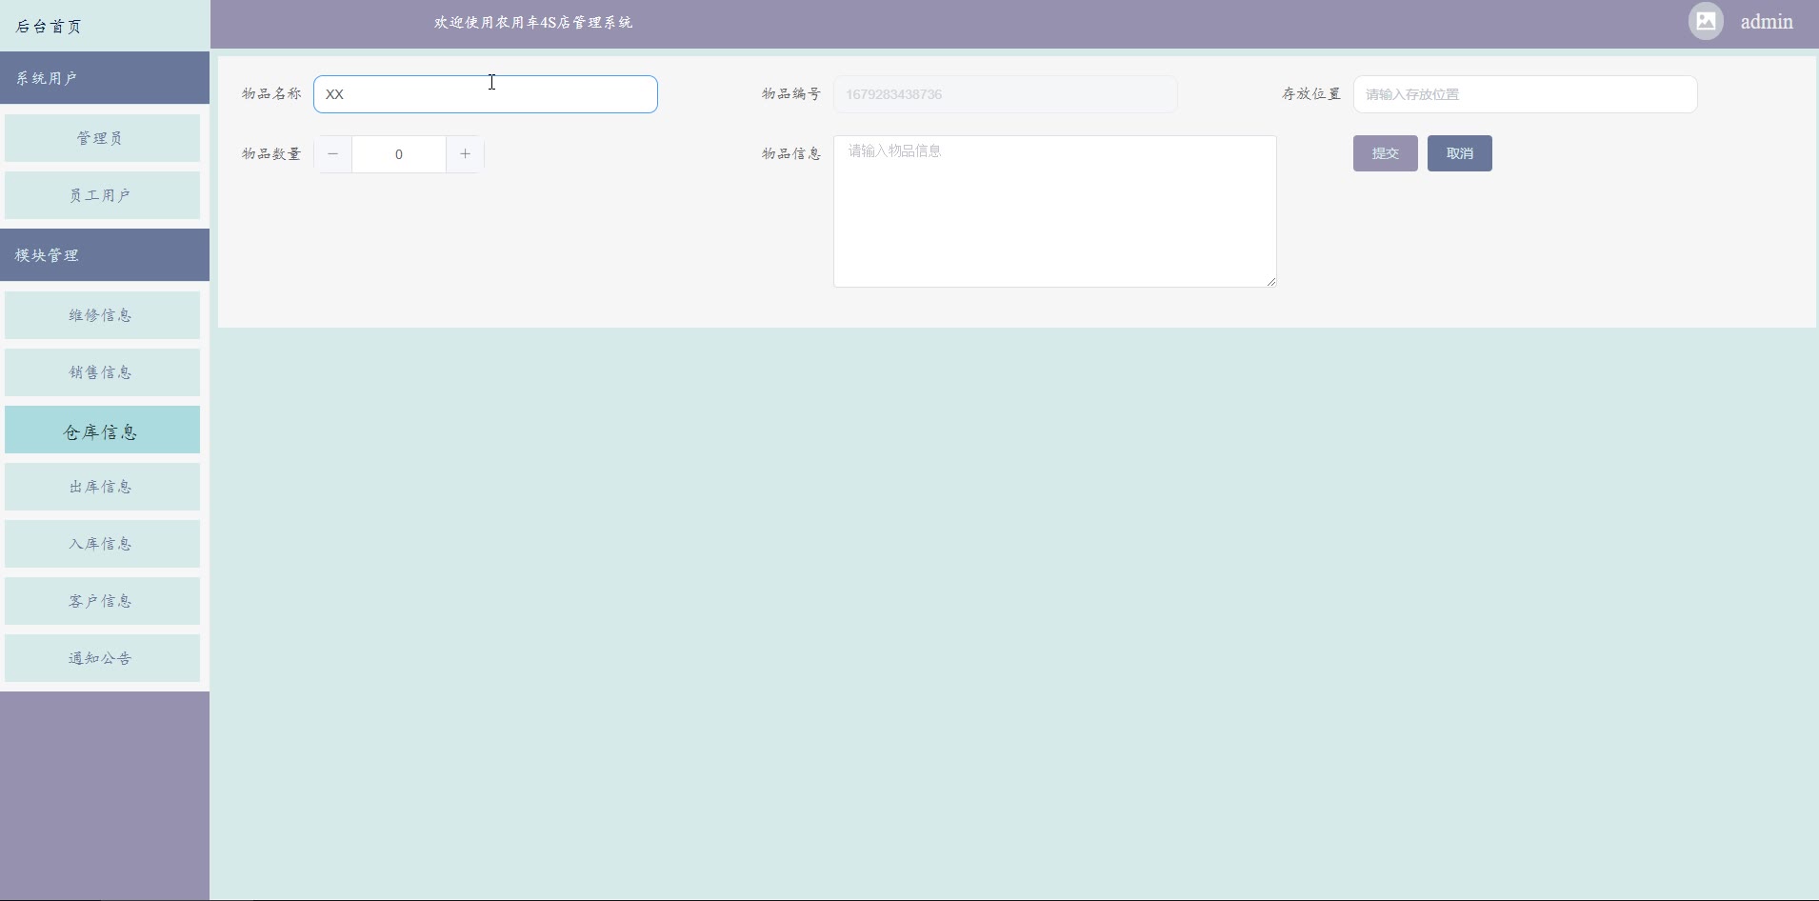Open the 出库信息 menu item
The image size is (1819, 901).
click(x=102, y=487)
